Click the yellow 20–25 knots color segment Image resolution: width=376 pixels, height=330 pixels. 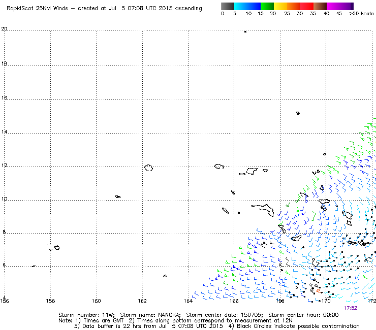(280, 6)
